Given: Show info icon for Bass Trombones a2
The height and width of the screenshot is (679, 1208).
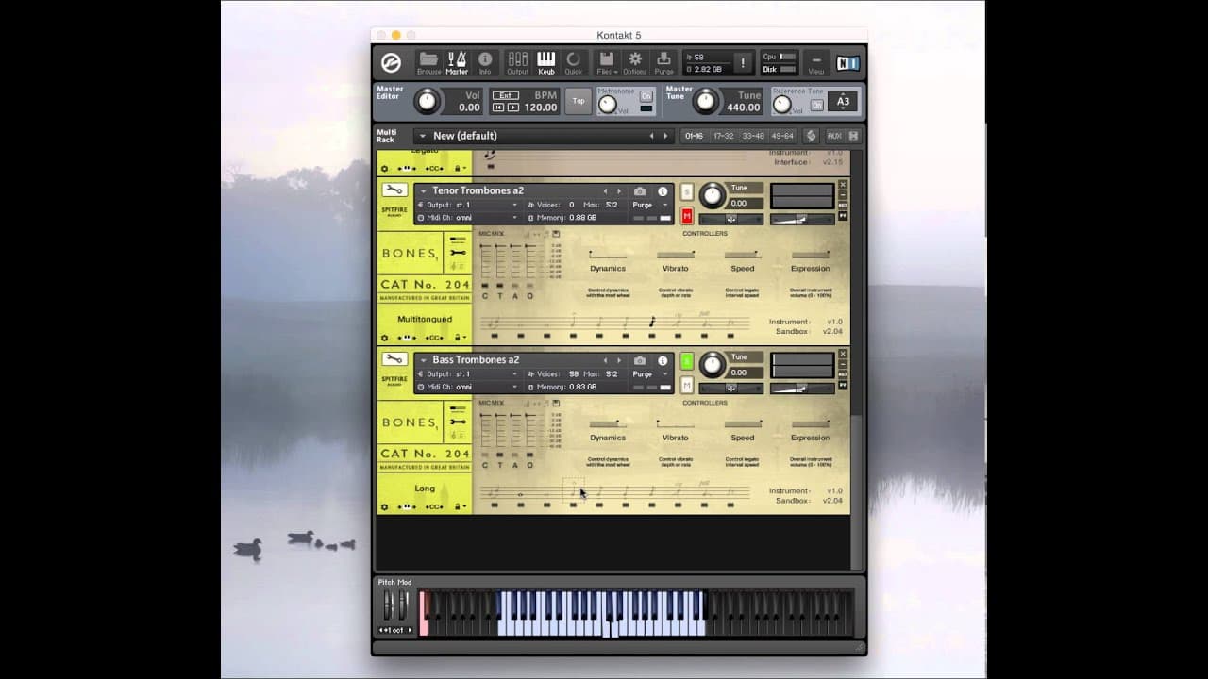Looking at the screenshot, I should coord(663,360).
